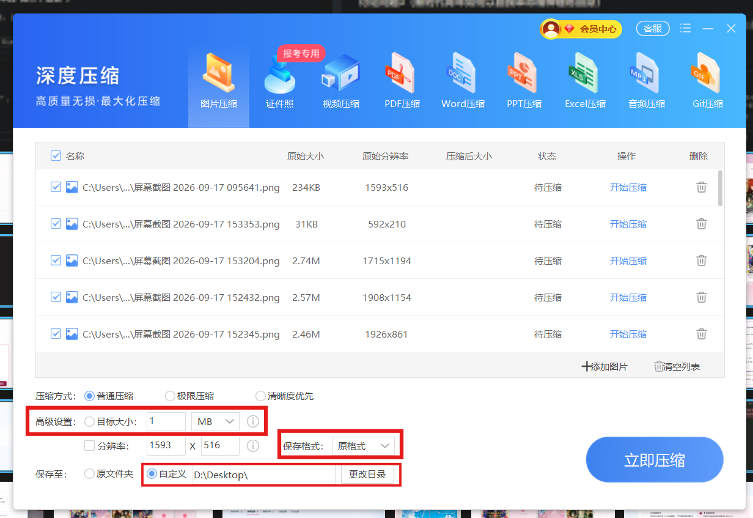
Task: Click image file icon of 153204.png
Action: (x=72, y=261)
